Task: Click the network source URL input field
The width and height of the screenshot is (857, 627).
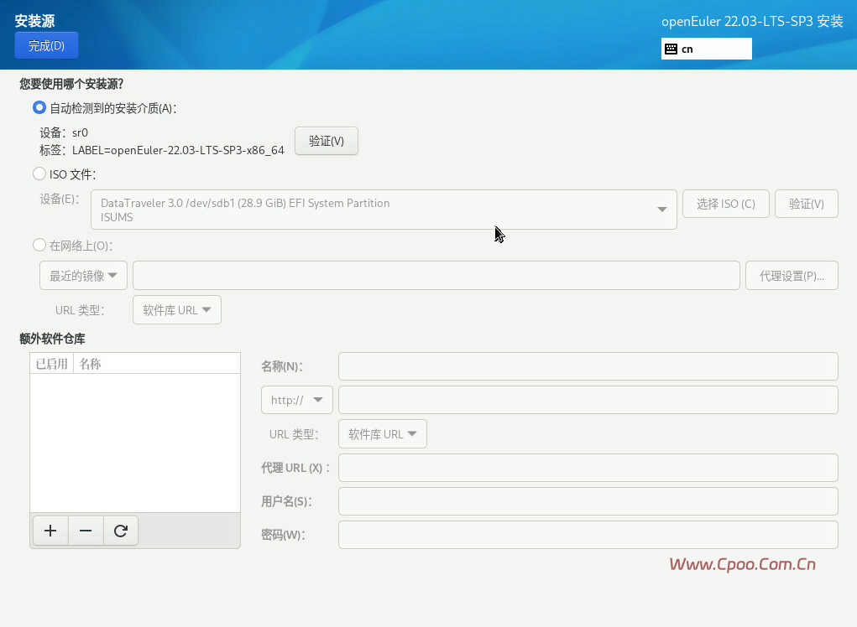Action: [436, 276]
